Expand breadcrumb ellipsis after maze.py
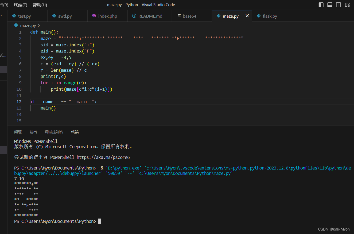The height and width of the screenshot is (234, 354). pyautogui.click(x=43, y=26)
